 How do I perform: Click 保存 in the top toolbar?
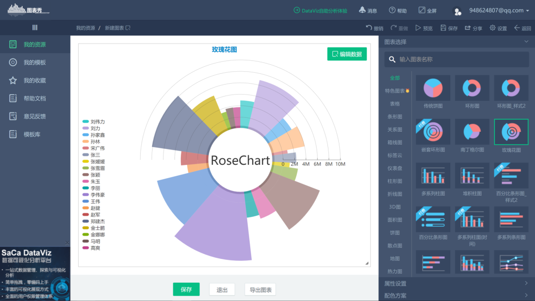point(449,28)
